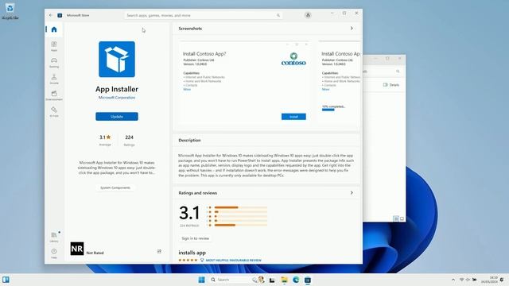Click the bottom rating bar in breakdown
The height and width of the screenshot is (286, 509).
coord(240,225)
